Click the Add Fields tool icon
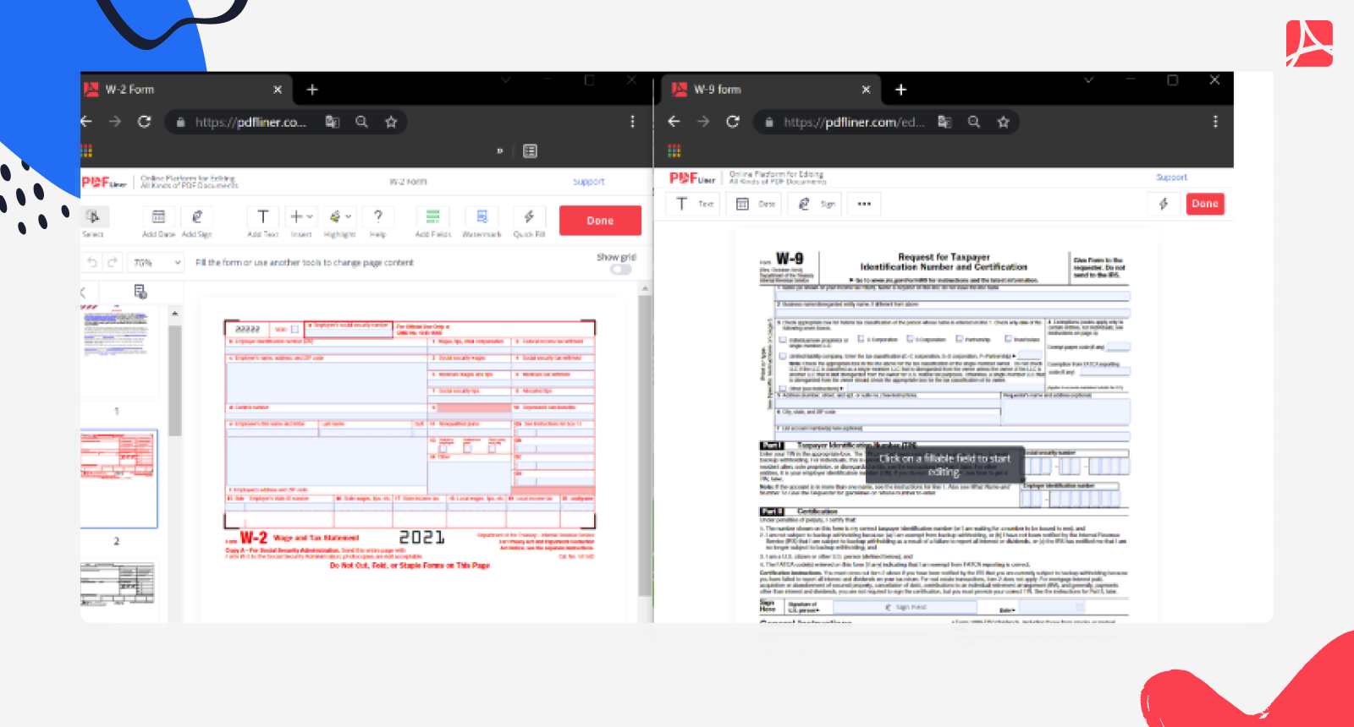Screen dimensions: 1354x727 [x=432, y=216]
